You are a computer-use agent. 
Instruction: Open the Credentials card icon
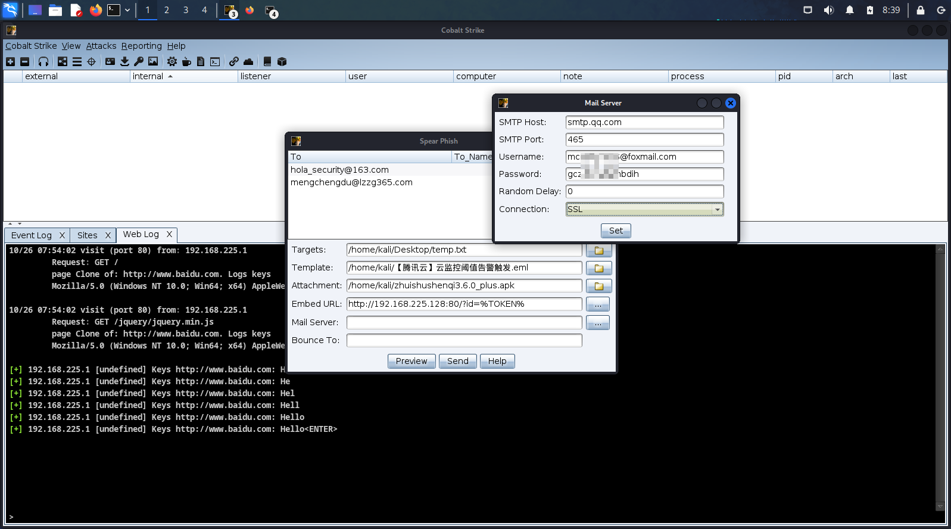click(x=110, y=61)
